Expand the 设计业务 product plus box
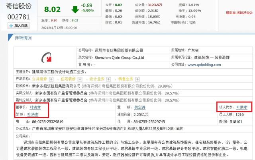255x160 pixels. [x=108, y=79]
